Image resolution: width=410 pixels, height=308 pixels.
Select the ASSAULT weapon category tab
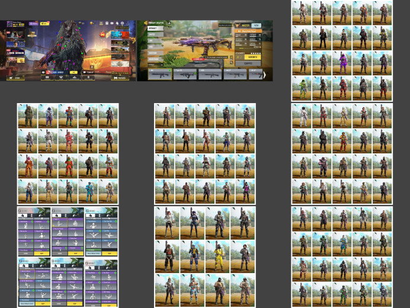155,28
